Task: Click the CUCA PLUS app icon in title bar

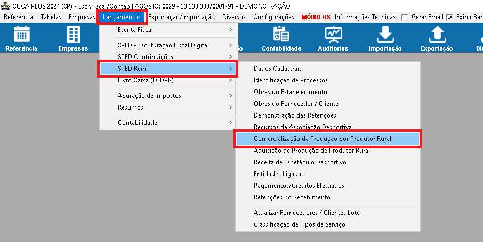Action: coord(5,6)
